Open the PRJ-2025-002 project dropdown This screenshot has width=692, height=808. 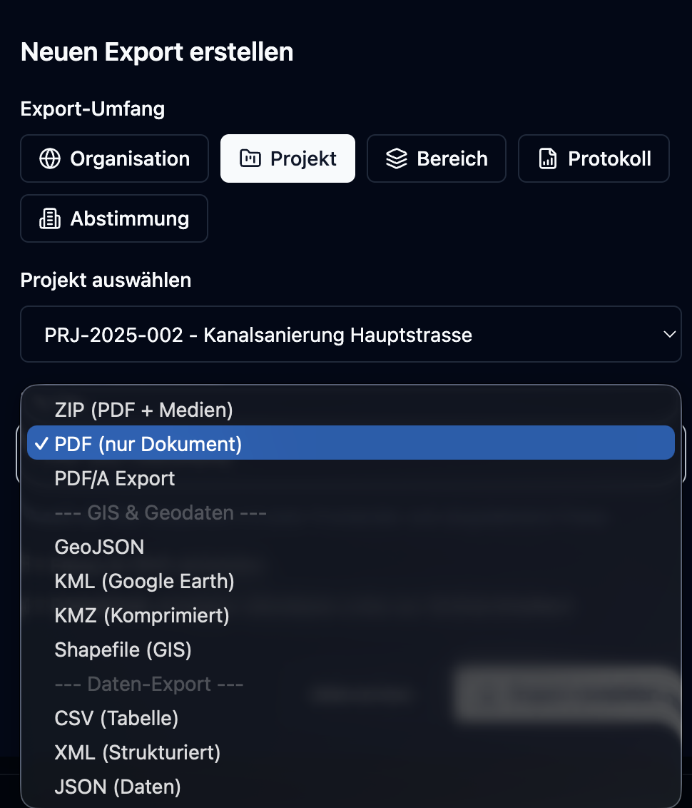pos(351,334)
